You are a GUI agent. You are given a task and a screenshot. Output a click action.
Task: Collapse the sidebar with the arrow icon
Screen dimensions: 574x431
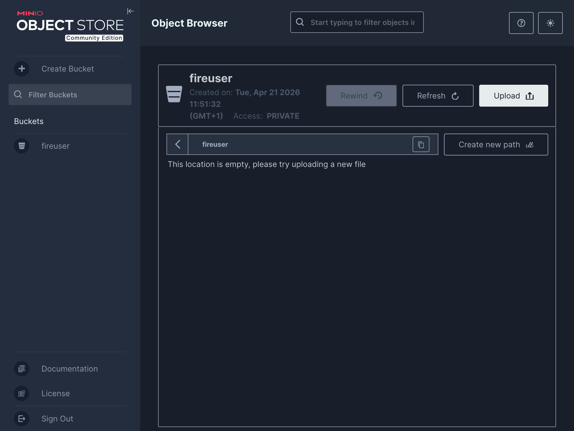(x=130, y=11)
